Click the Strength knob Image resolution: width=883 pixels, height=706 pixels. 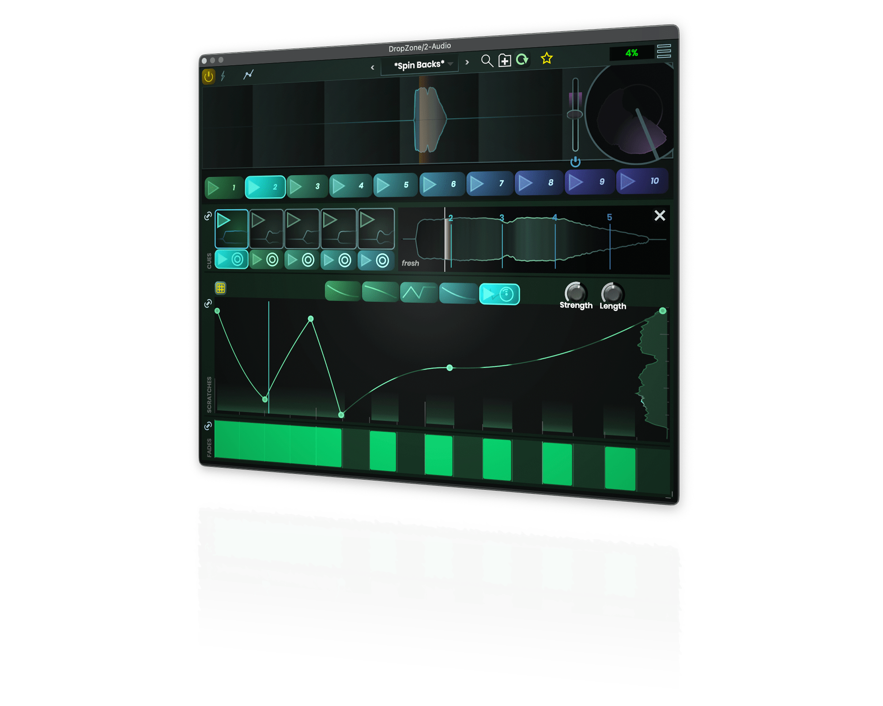point(575,292)
